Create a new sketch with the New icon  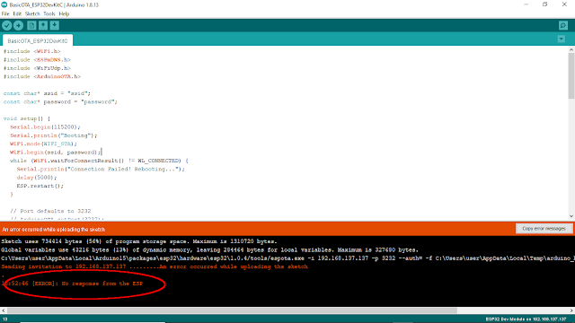(31, 25)
